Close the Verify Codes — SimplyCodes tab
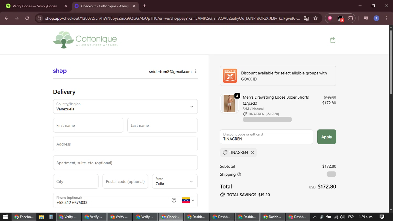The image size is (393, 221). [66, 6]
